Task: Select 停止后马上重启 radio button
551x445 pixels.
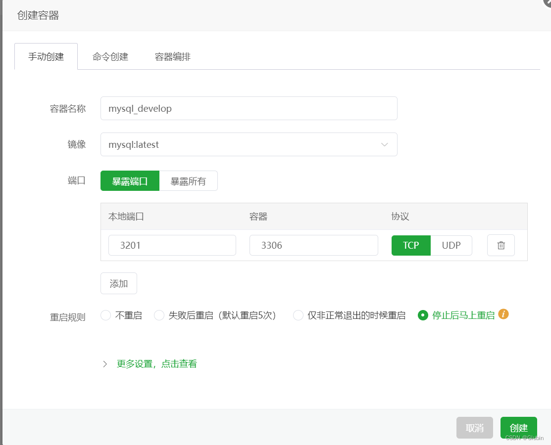Action: (x=423, y=315)
